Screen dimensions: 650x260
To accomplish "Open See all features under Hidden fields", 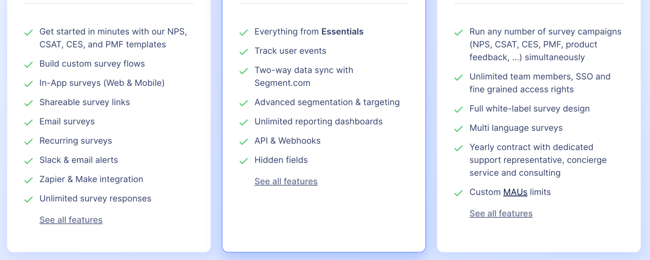I will [286, 181].
